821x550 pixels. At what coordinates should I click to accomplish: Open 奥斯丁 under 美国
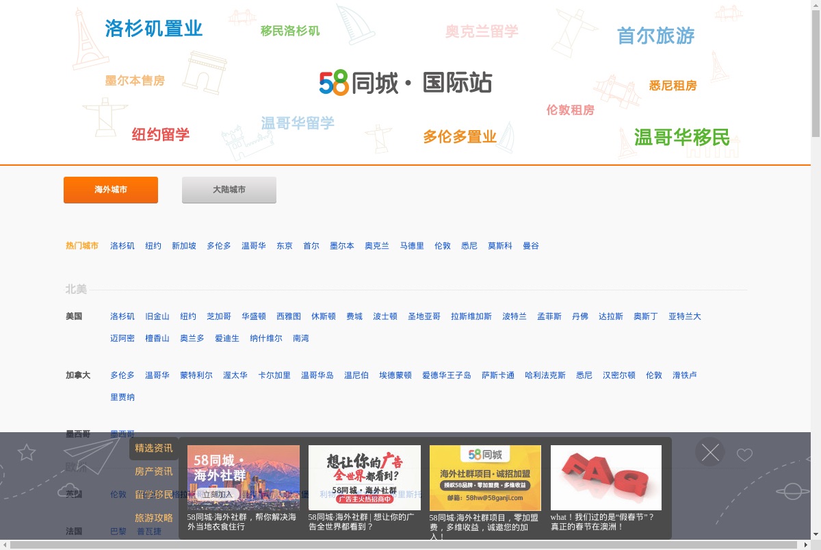pyautogui.click(x=646, y=316)
